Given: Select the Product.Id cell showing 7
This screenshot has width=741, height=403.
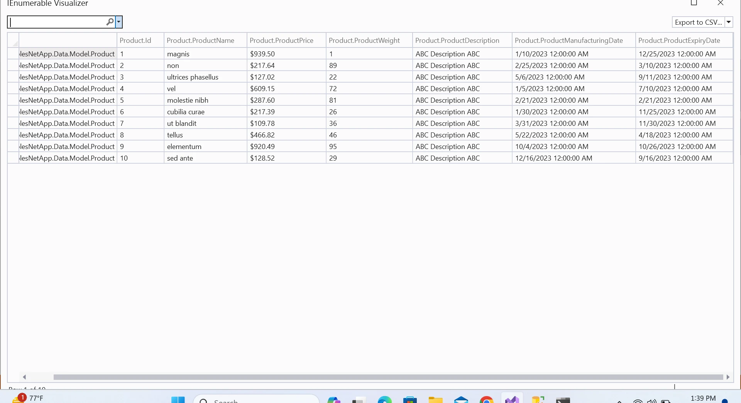Looking at the screenshot, I should click(x=140, y=123).
